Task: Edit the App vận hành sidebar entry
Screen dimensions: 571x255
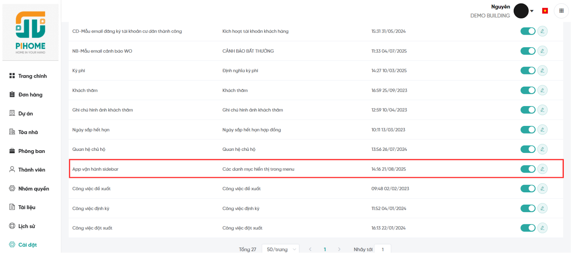Action: [542, 169]
